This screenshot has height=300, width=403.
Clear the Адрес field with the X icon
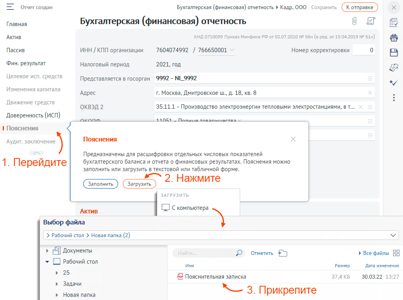[370, 92]
